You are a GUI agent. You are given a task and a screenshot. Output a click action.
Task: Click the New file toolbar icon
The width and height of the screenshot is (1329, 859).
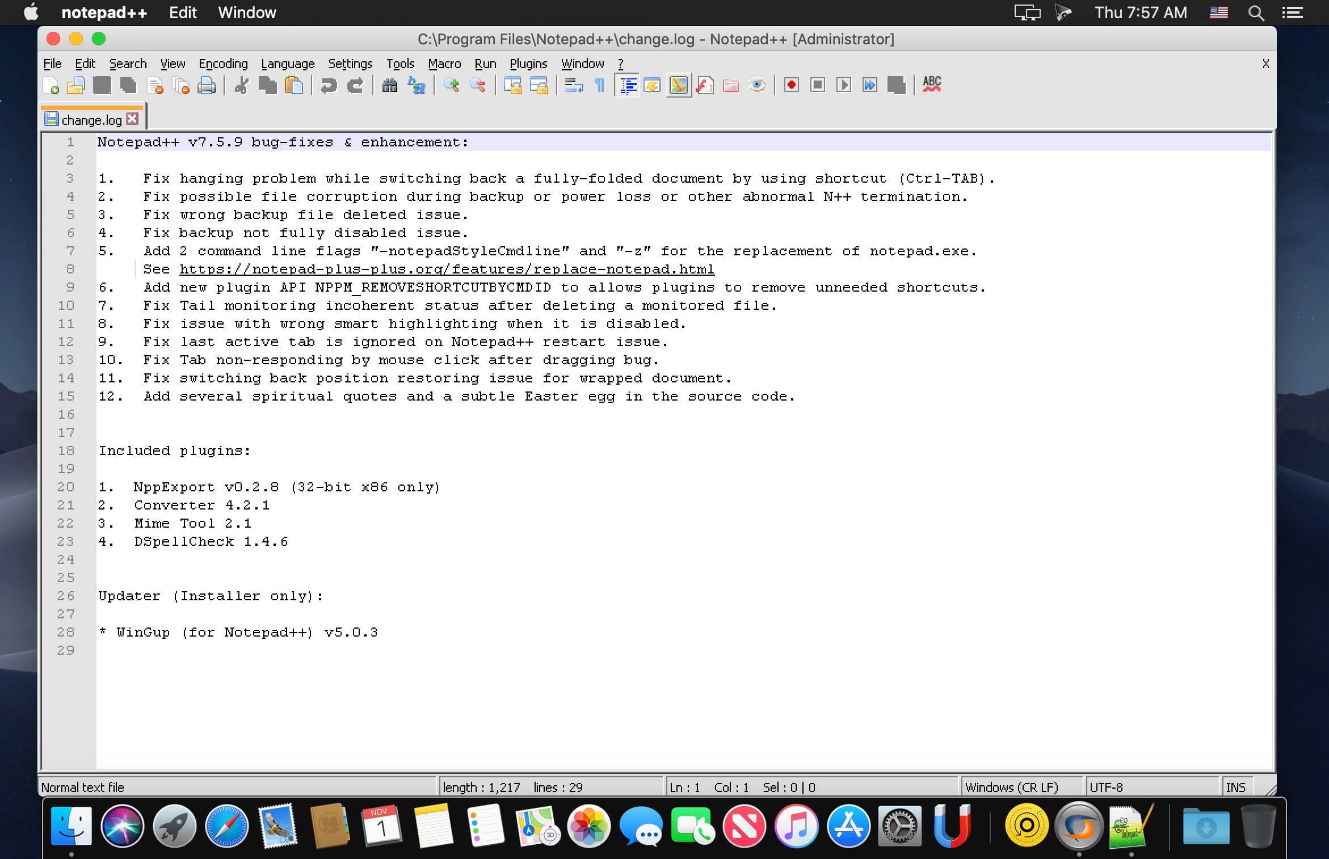(51, 86)
